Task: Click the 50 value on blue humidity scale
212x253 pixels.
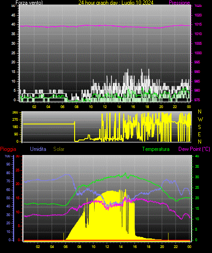Action: click(8, 198)
